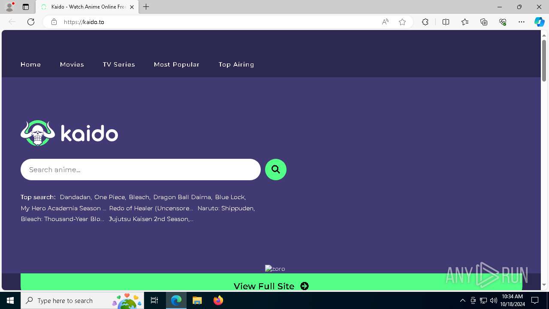Open Collections icon in toolbar
This screenshot has width=549, height=309.
tap(484, 22)
